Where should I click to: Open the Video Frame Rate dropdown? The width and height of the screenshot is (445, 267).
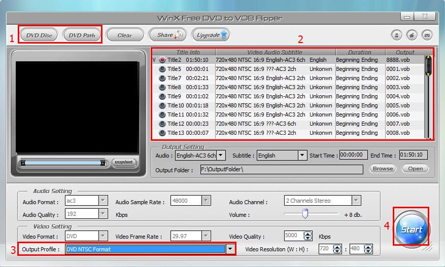(206, 236)
